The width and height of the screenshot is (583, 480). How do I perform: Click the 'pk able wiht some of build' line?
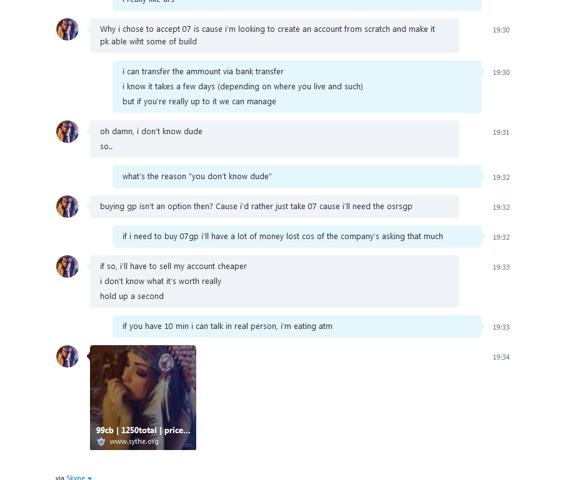148,42
